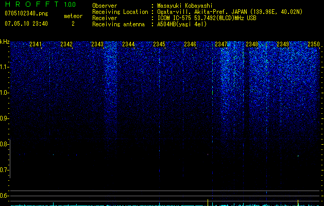The width and height of the screenshot is (324, 206).
Task: Click the 0.9 frequency axis label
Action: 4,118
